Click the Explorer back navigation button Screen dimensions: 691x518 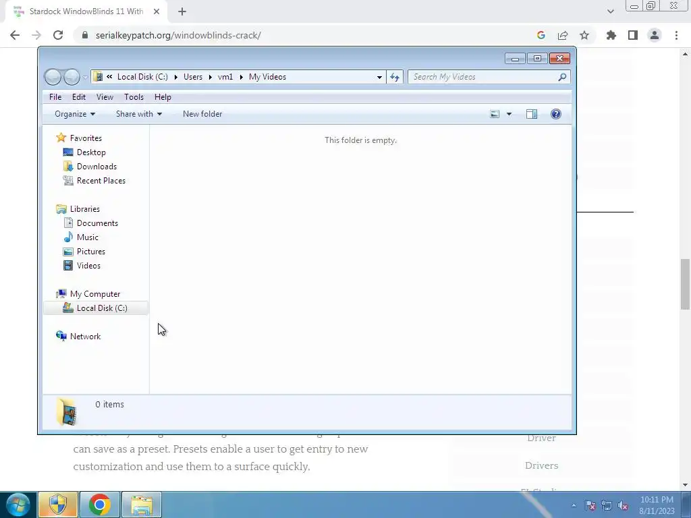(53, 77)
